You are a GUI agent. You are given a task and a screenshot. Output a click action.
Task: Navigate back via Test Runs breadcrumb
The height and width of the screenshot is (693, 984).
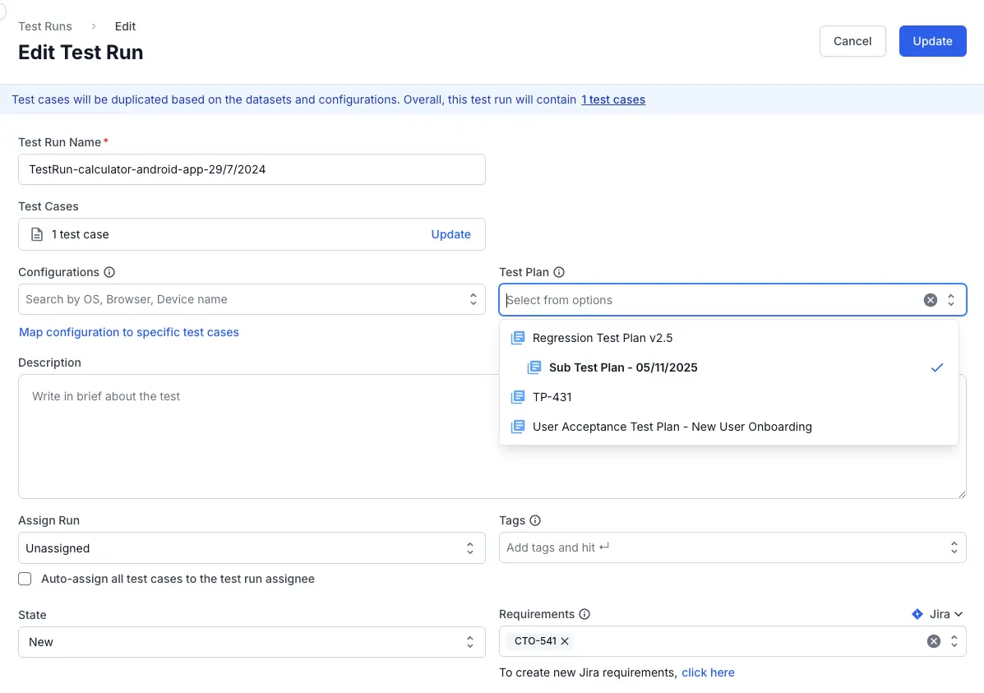click(x=44, y=25)
